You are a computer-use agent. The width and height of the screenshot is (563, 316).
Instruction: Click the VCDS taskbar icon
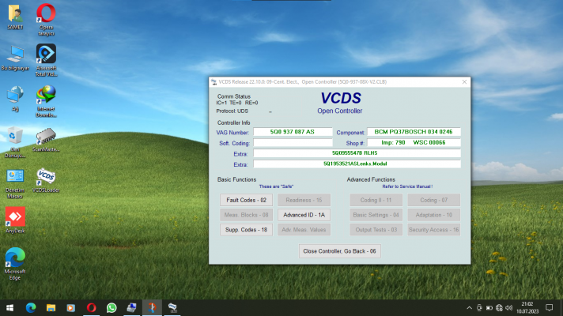tap(172, 308)
